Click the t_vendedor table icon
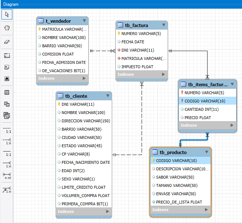This screenshot has height=223, width=242. tap(41, 21)
